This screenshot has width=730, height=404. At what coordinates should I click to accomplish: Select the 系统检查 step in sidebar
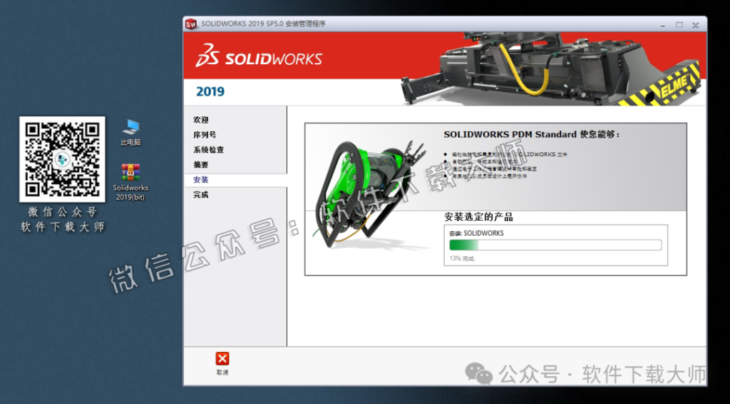[209, 150]
